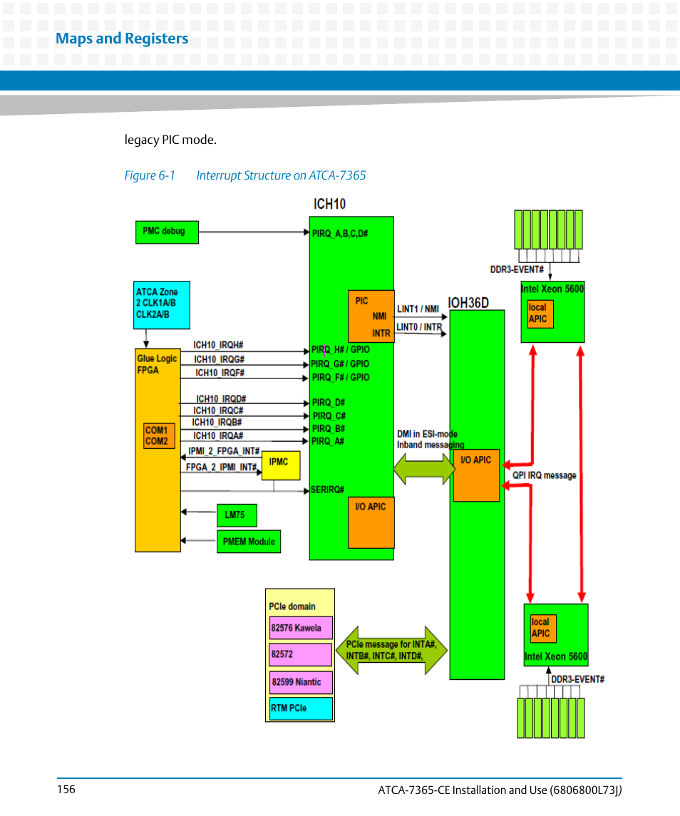The height and width of the screenshot is (816, 680).
Task: Click the ICH10_IRQH# signal label
Action: tap(218, 345)
